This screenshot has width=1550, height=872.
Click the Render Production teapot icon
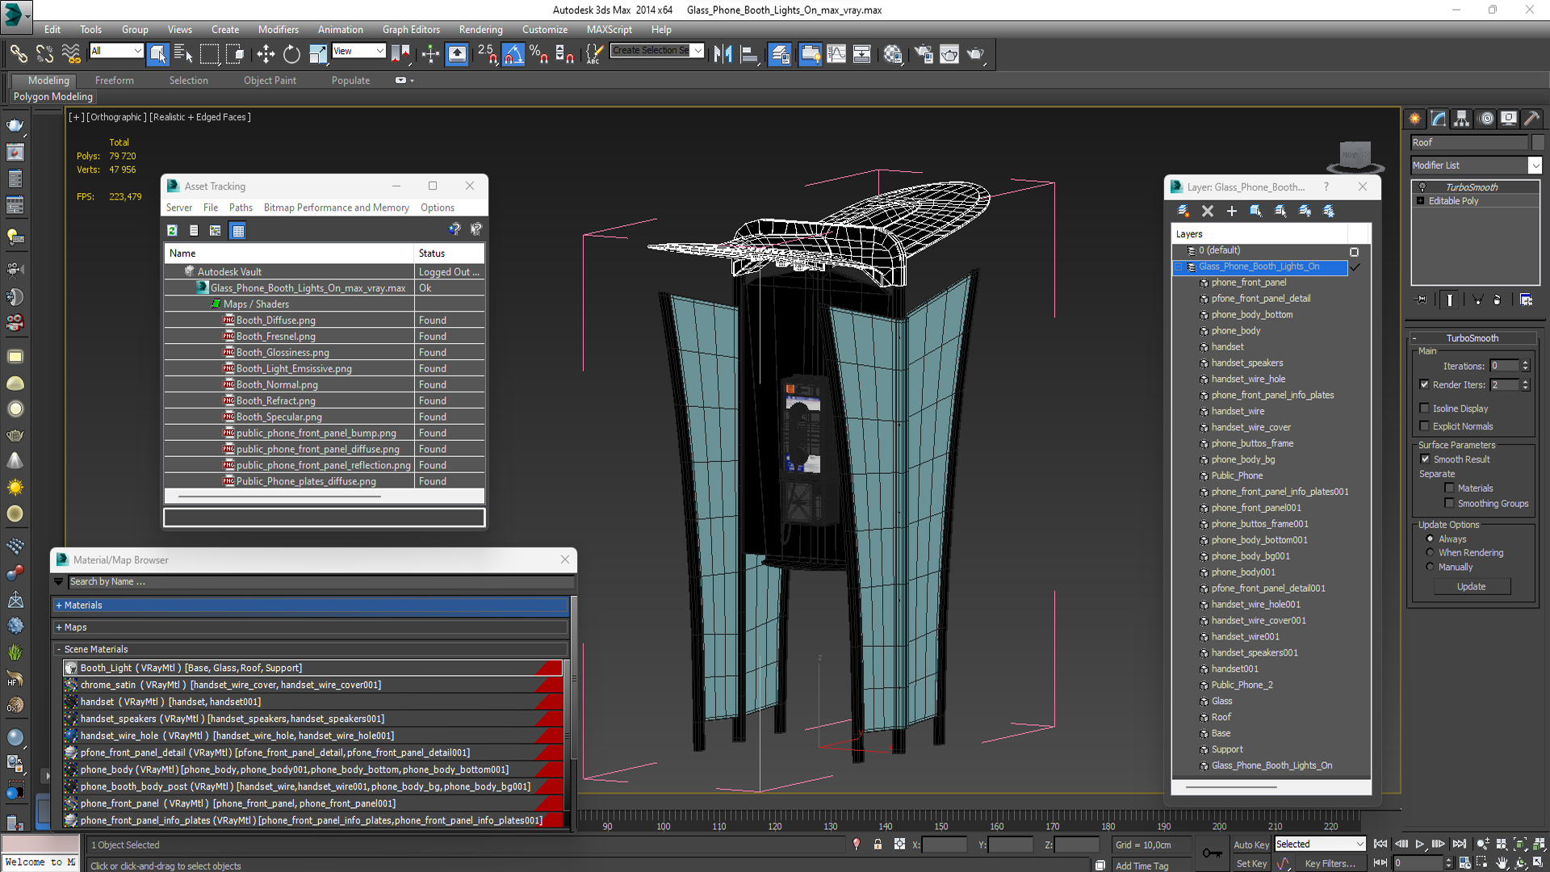point(975,54)
